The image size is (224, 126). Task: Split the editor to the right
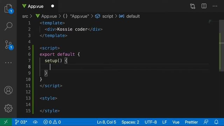204,6
